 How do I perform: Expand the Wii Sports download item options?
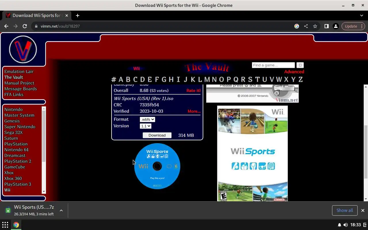[x=61, y=210]
